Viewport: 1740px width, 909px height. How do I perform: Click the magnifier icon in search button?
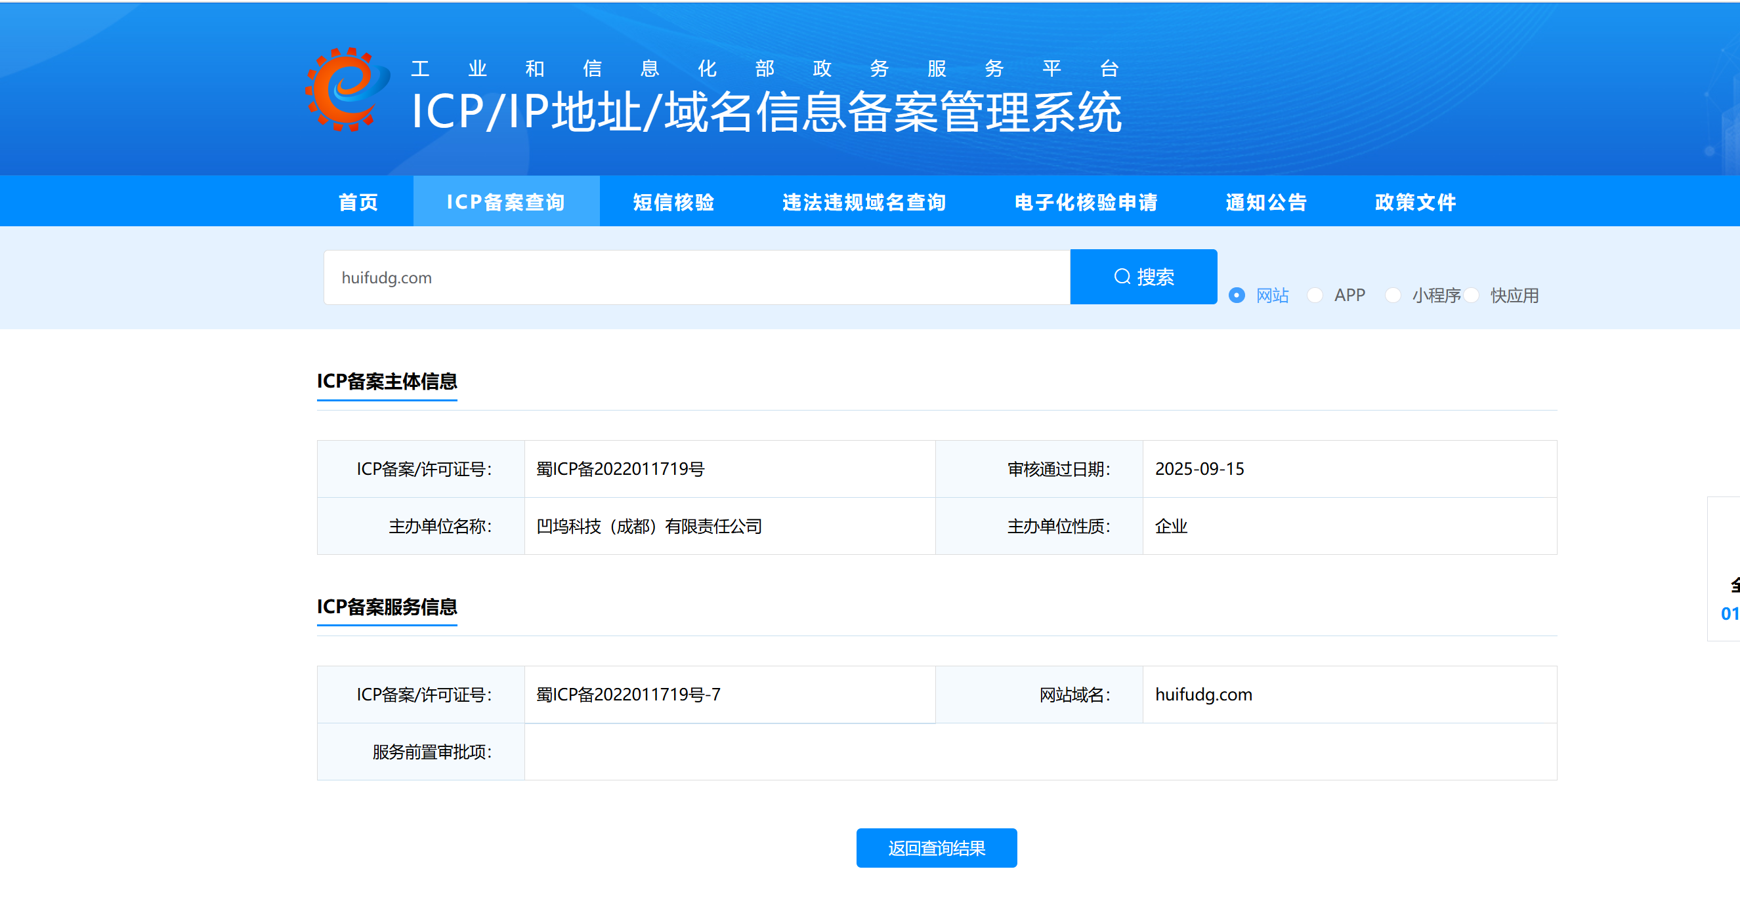[1122, 277]
